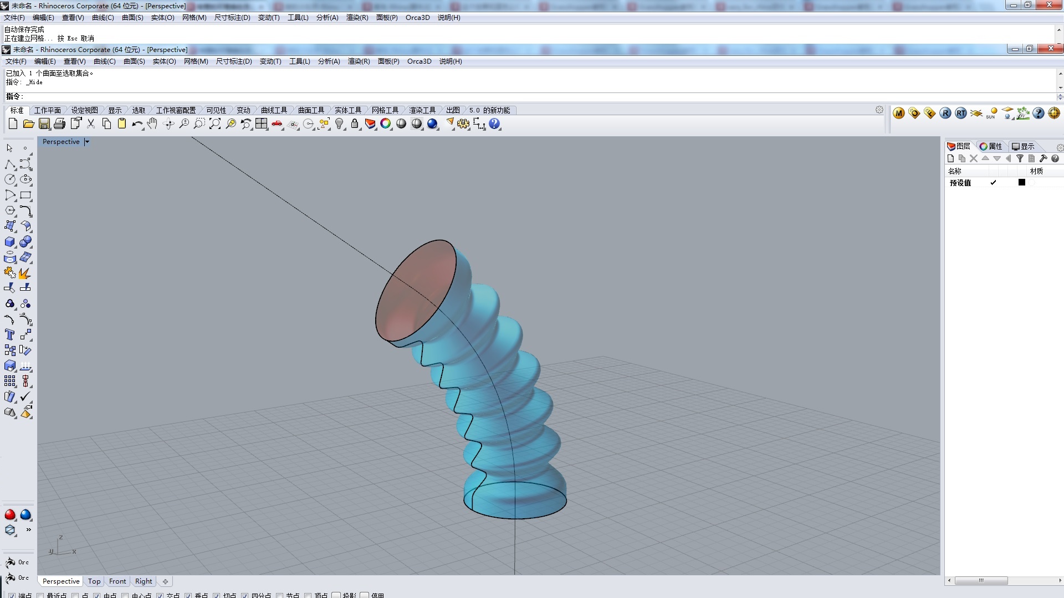Switch to the Right viewport tab
1064x598 pixels.
click(x=144, y=581)
